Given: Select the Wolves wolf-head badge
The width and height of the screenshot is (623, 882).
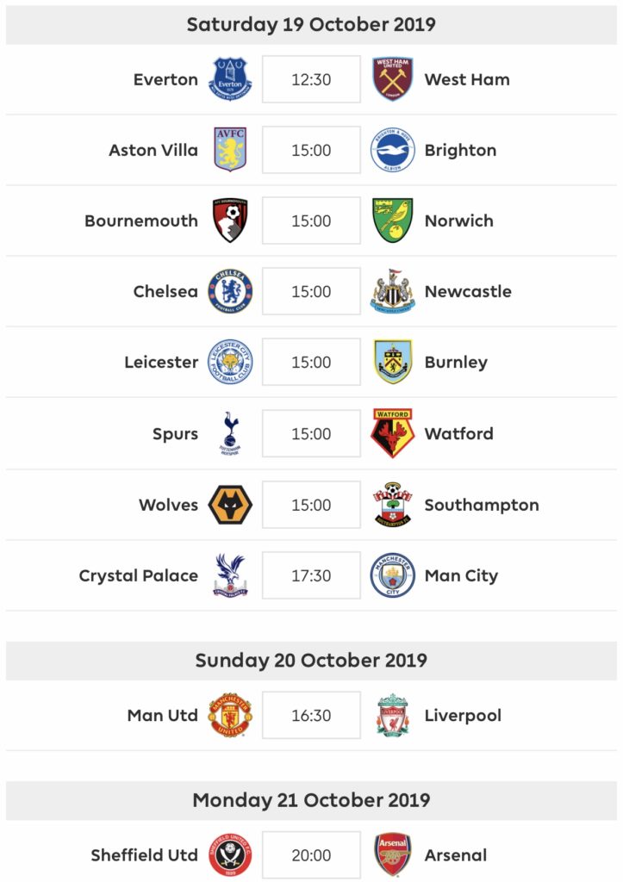Looking at the screenshot, I should pyautogui.click(x=230, y=505).
